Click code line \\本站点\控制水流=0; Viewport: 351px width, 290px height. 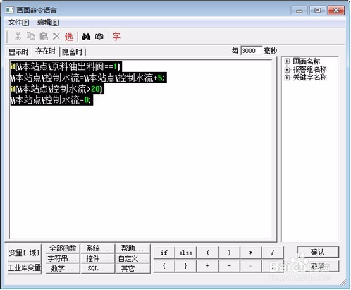(51, 100)
